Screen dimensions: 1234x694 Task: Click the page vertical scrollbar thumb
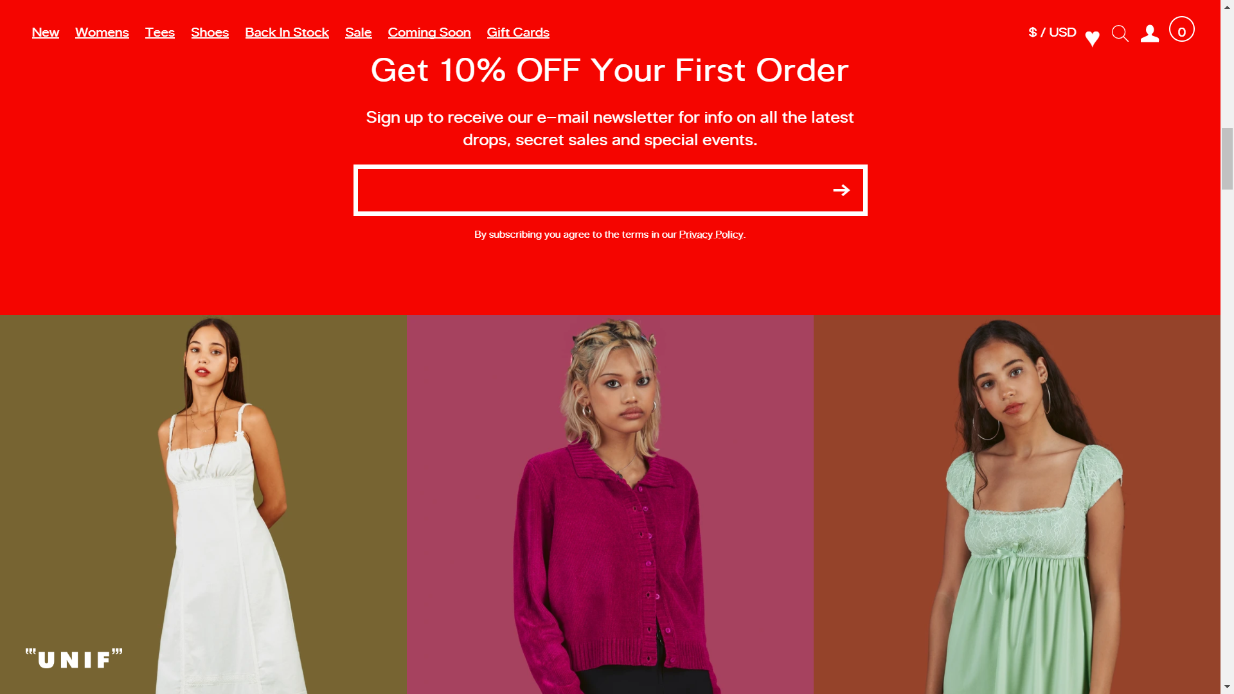1227,159
